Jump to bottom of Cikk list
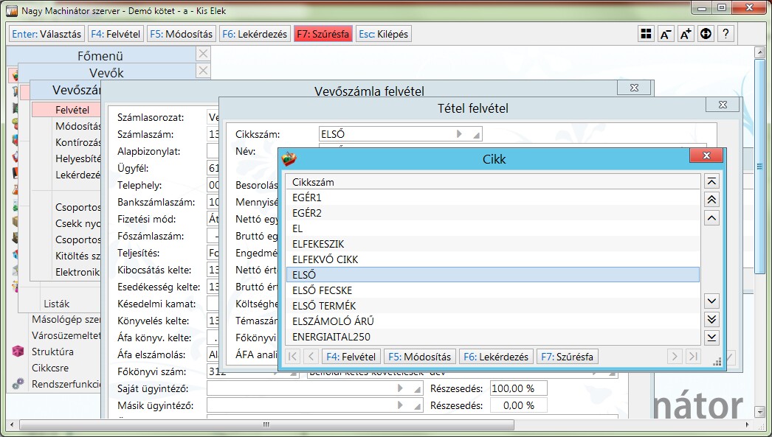772x437 pixels. pyautogui.click(x=711, y=338)
